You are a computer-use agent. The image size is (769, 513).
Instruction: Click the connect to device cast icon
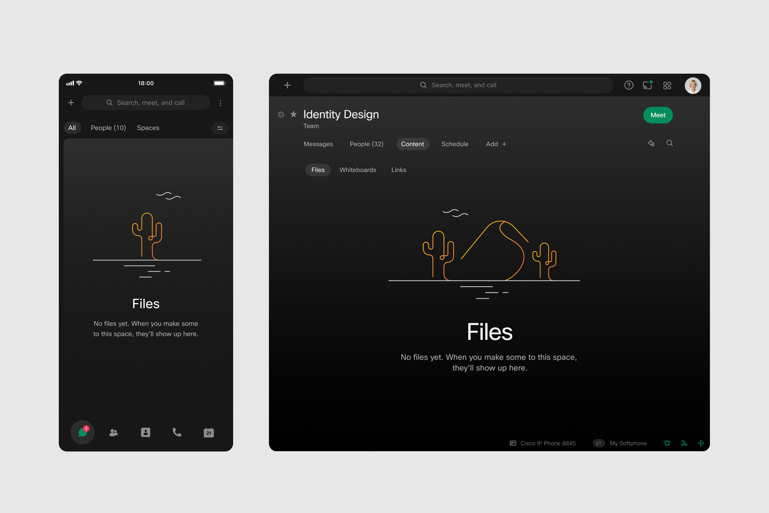click(x=647, y=85)
